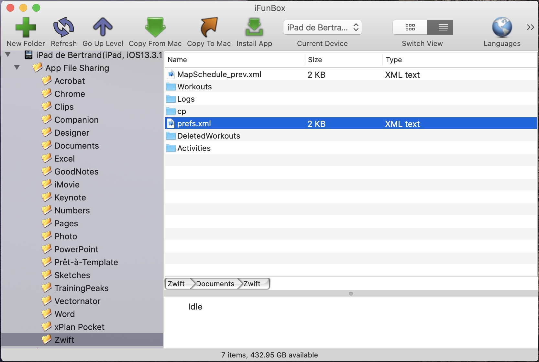Open iMovie folder in sidebar
This screenshot has height=362, width=539.
tap(61, 185)
